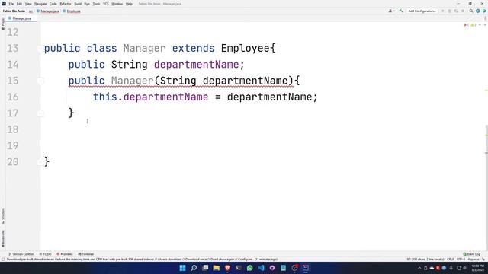Open the Edit menu
Screen dimensions: 488x274
tap(19, 4)
